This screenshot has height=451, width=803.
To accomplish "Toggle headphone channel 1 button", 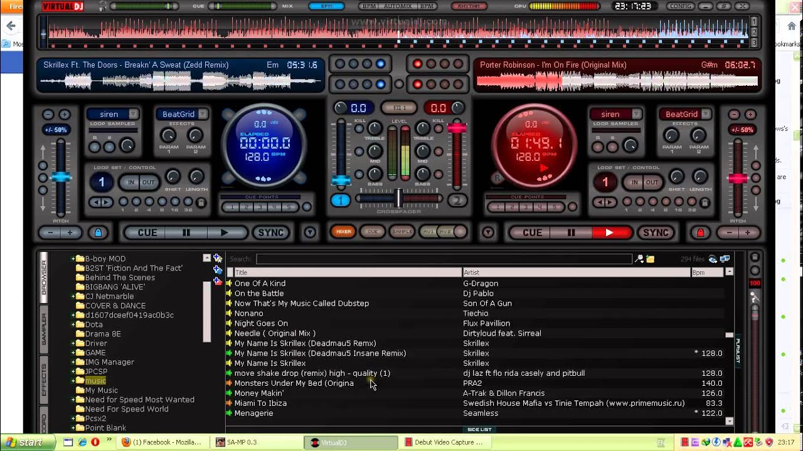I will (x=341, y=200).
